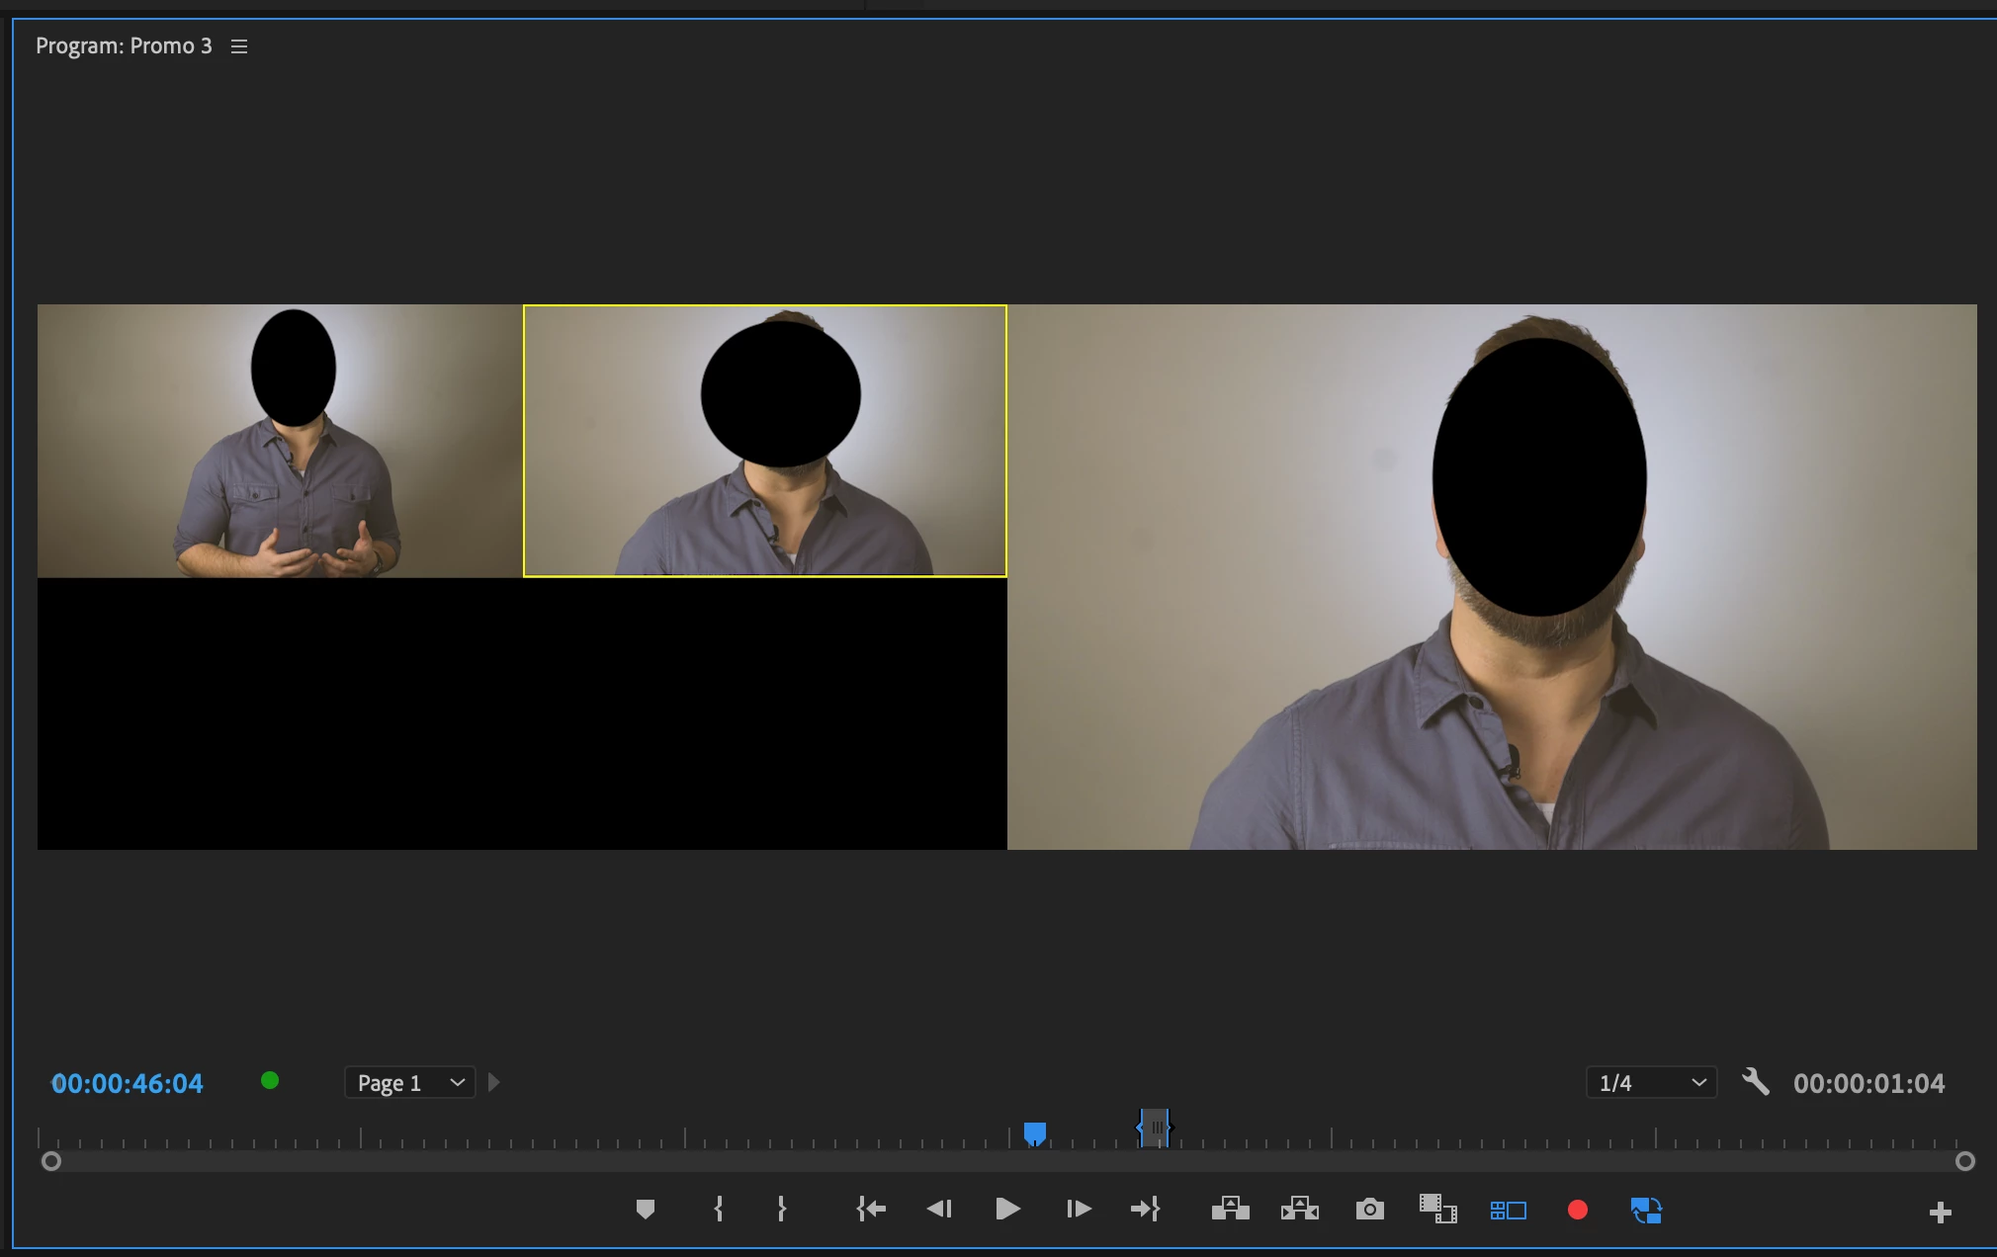This screenshot has height=1257, width=1997.
Task: Toggle the blue sync/proxy button
Action: 1646,1210
